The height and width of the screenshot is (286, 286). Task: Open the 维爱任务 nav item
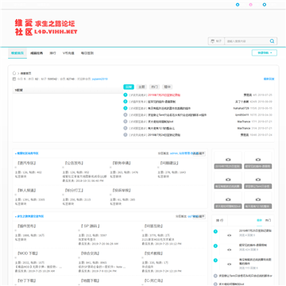37,53
